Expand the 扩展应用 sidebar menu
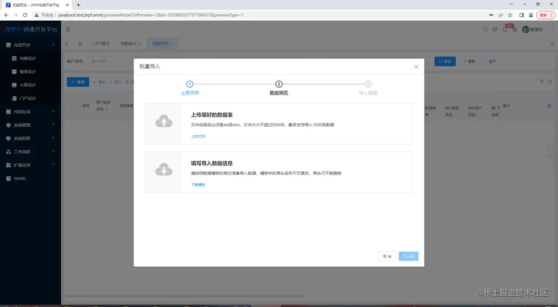The height and width of the screenshot is (307, 558). (x=31, y=165)
